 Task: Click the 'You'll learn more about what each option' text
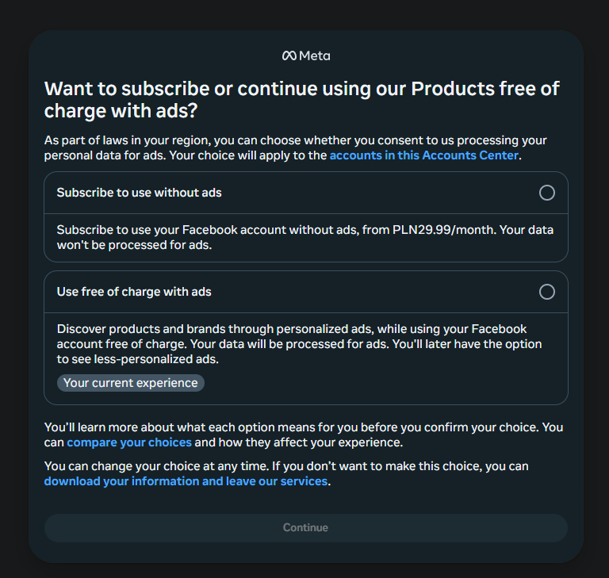point(304,434)
